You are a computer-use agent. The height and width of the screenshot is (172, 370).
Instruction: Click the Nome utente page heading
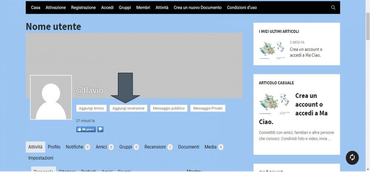(x=53, y=26)
